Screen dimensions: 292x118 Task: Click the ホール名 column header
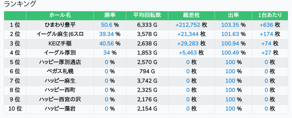pyautogui.click(x=60, y=15)
